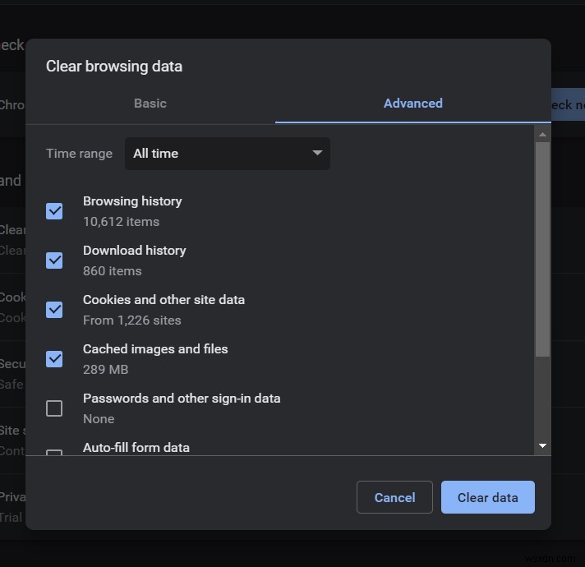585x567 pixels.
Task: Click the arrow icon on Time range selector
Action: tap(317, 154)
